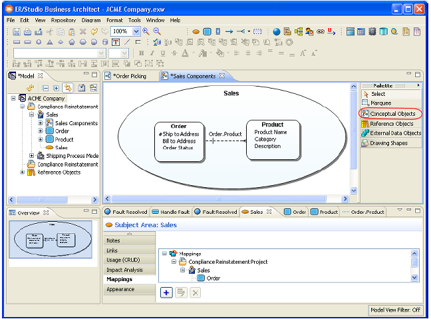Collapse the ACME Company tree node
The width and height of the screenshot is (431, 319).
(x=13, y=99)
